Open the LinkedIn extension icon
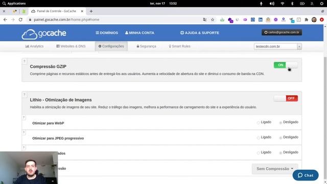327x184 pixels. click(261, 19)
